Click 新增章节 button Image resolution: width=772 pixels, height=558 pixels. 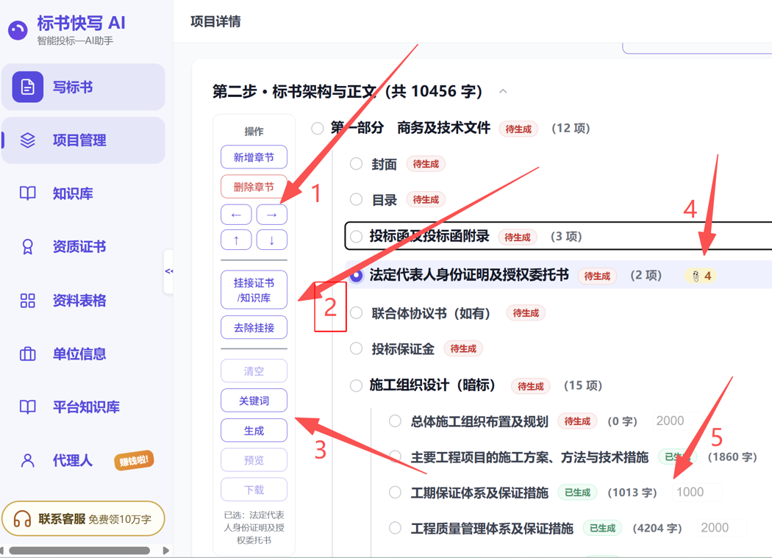254,157
